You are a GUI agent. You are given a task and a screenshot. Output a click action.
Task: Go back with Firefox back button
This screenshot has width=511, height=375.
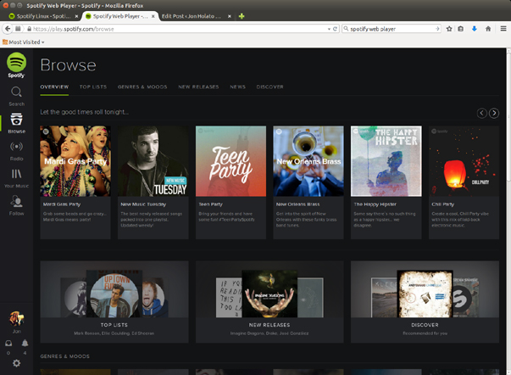point(8,29)
